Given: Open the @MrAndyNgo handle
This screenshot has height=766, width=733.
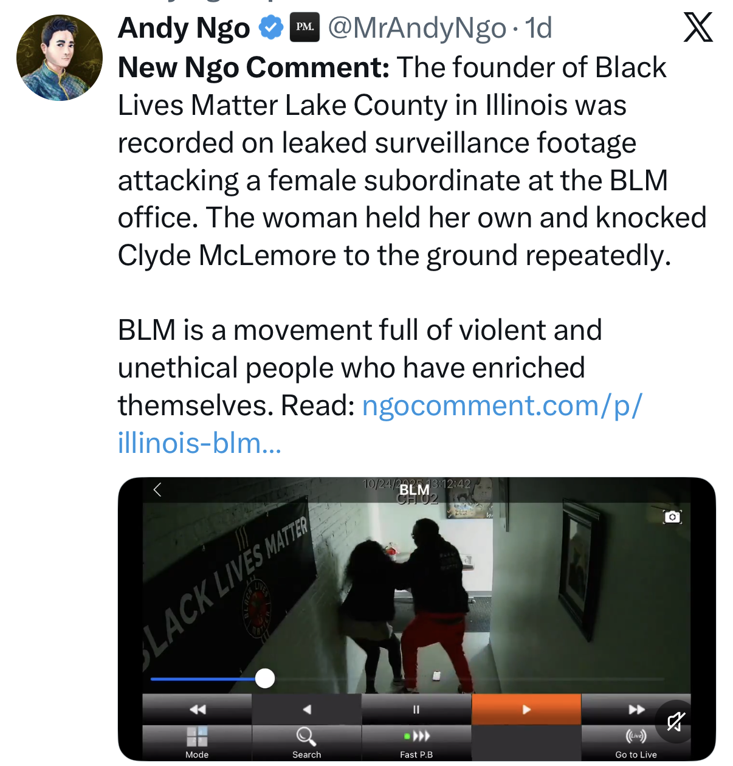Looking at the screenshot, I should (x=417, y=28).
